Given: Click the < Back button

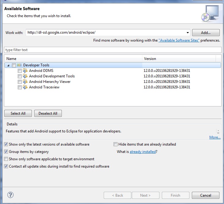Looking at the screenshot, I should [118, 195].
